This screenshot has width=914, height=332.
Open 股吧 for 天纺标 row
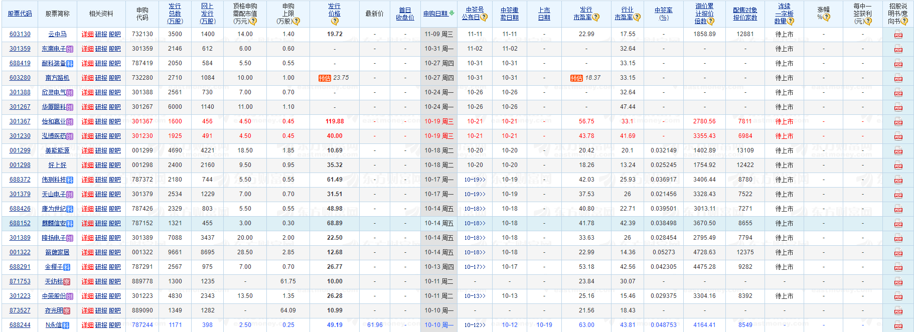click(115, 281)
